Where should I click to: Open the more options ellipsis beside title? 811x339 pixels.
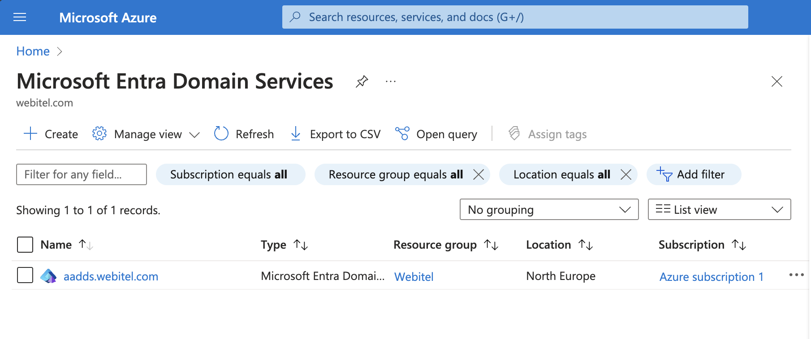click(391, 81)
